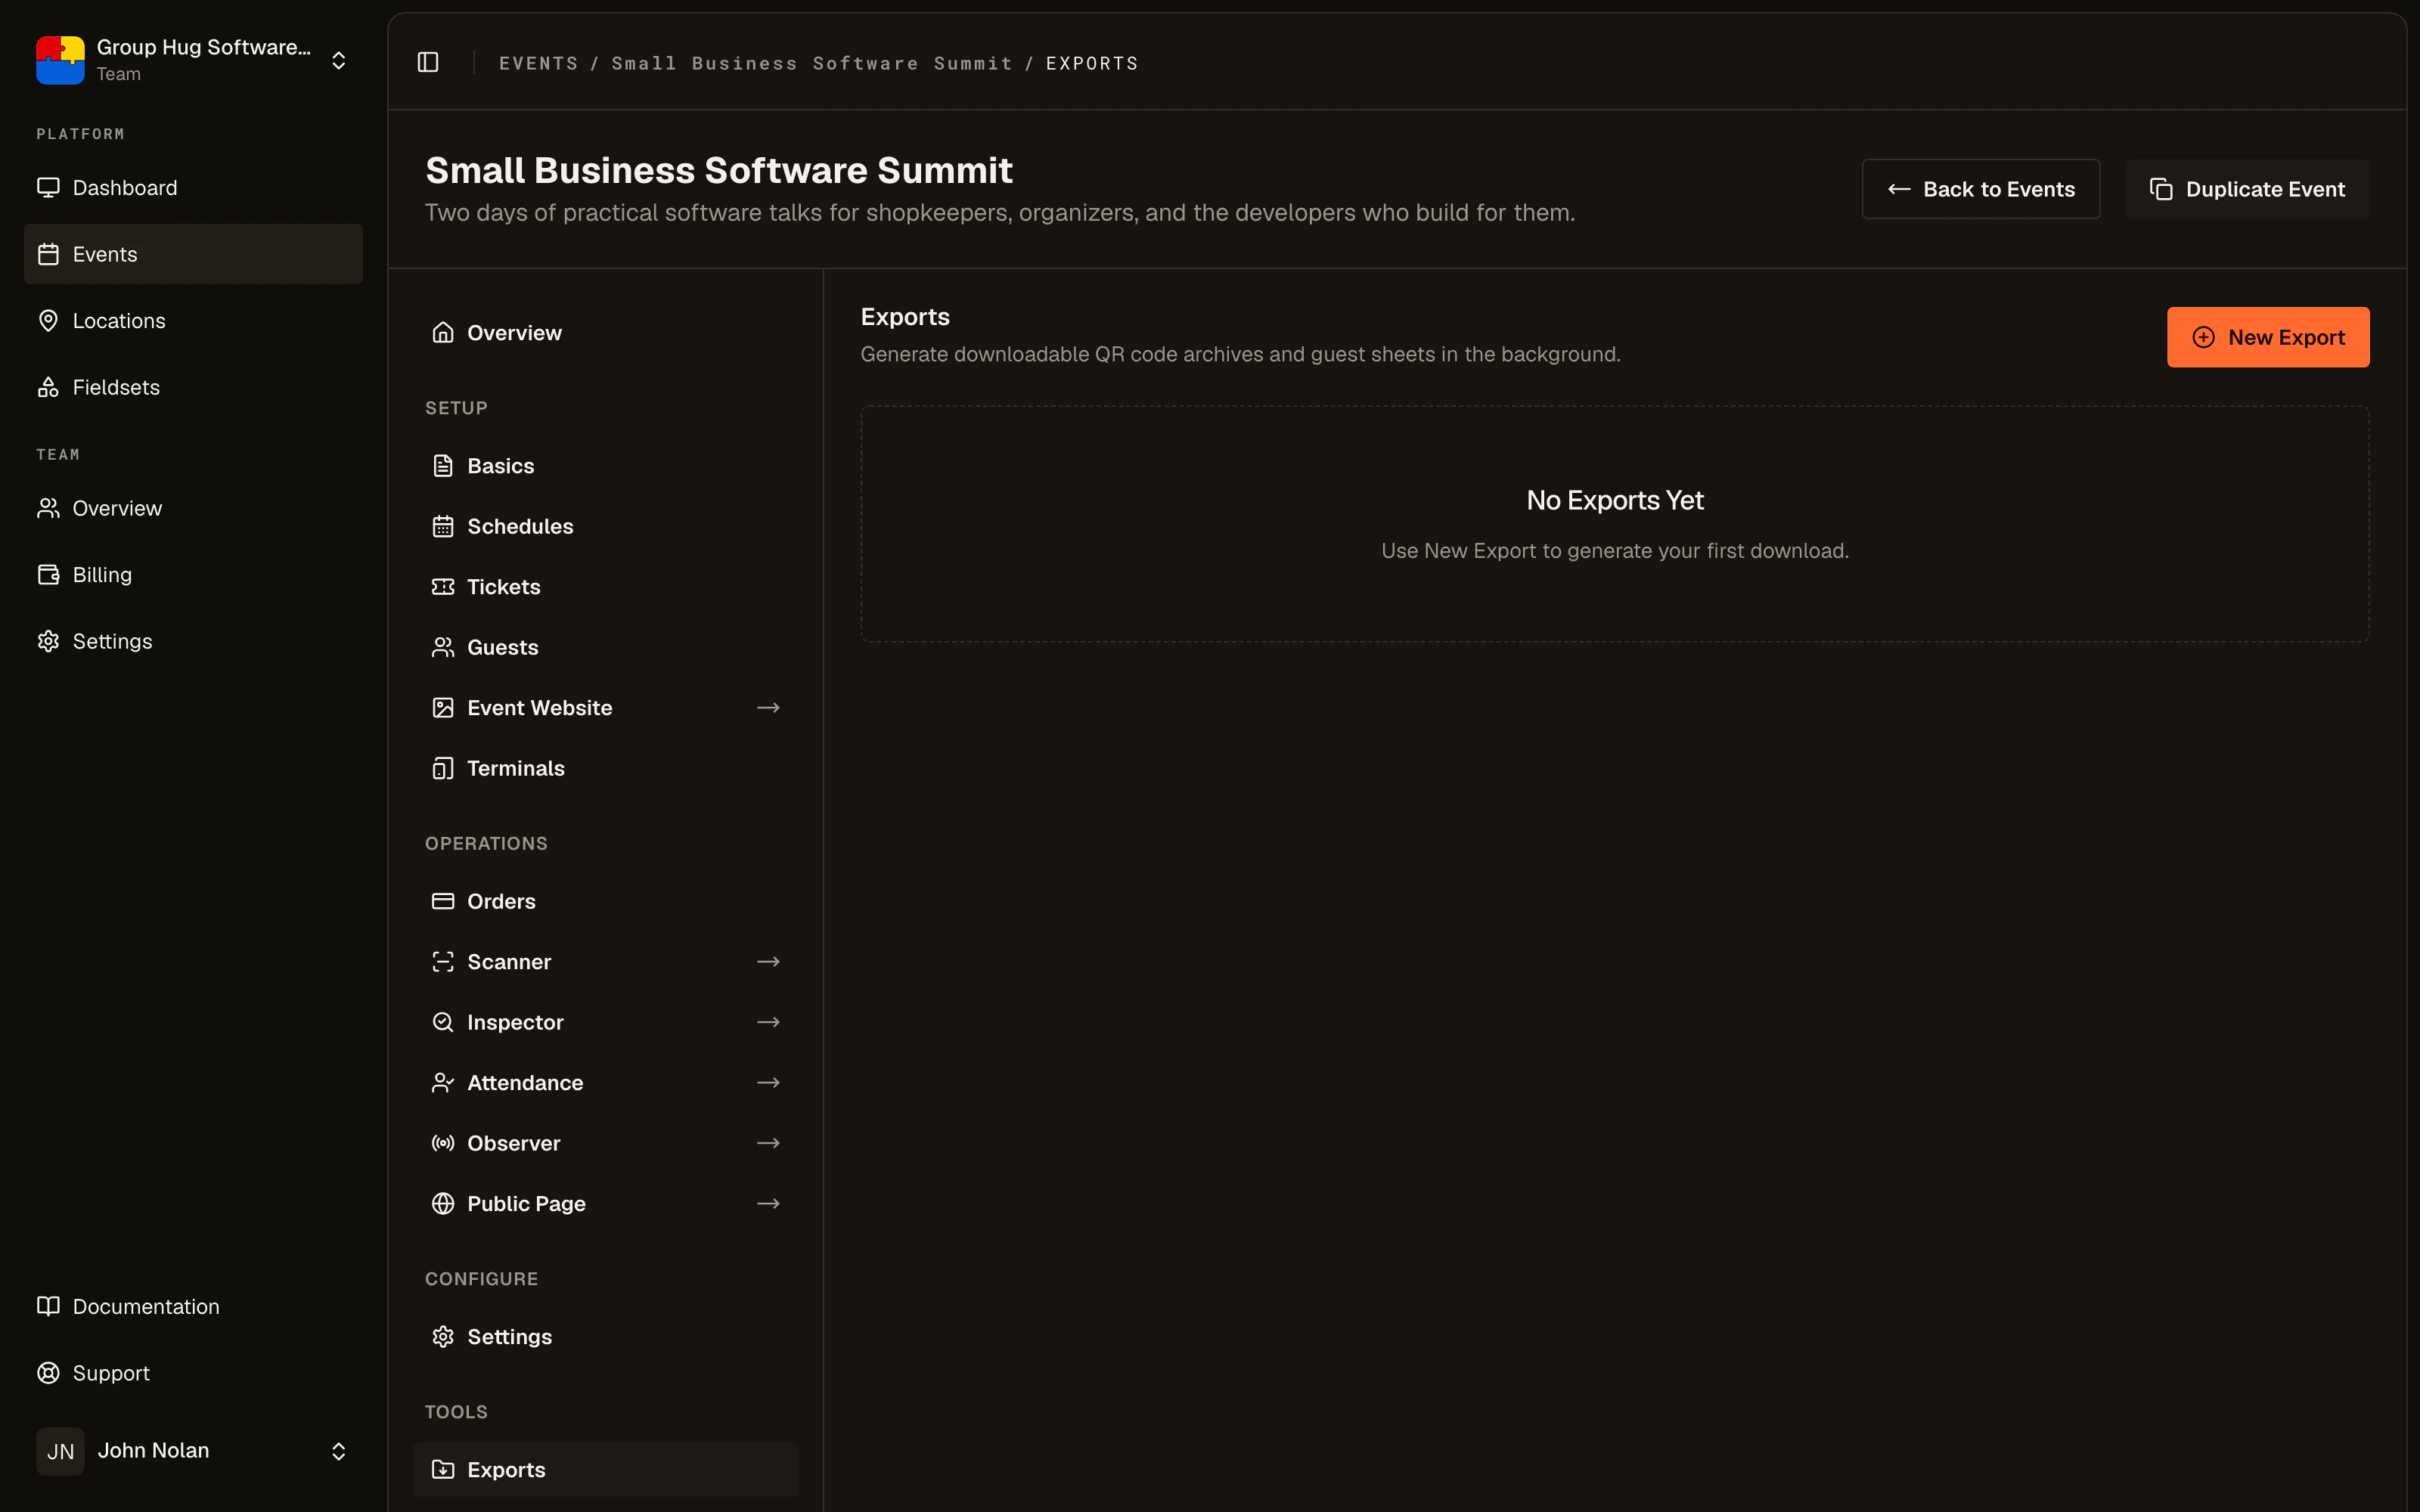Select Locations in the sidebar
The image size is (2420, 1512).
click(x=193, y=320)
